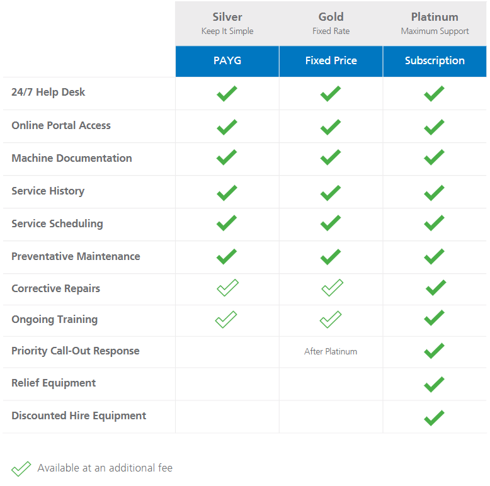Viewport: 490px width, 486px height.
Task: Click the Silver tier heading
Action: coord(227,17)
